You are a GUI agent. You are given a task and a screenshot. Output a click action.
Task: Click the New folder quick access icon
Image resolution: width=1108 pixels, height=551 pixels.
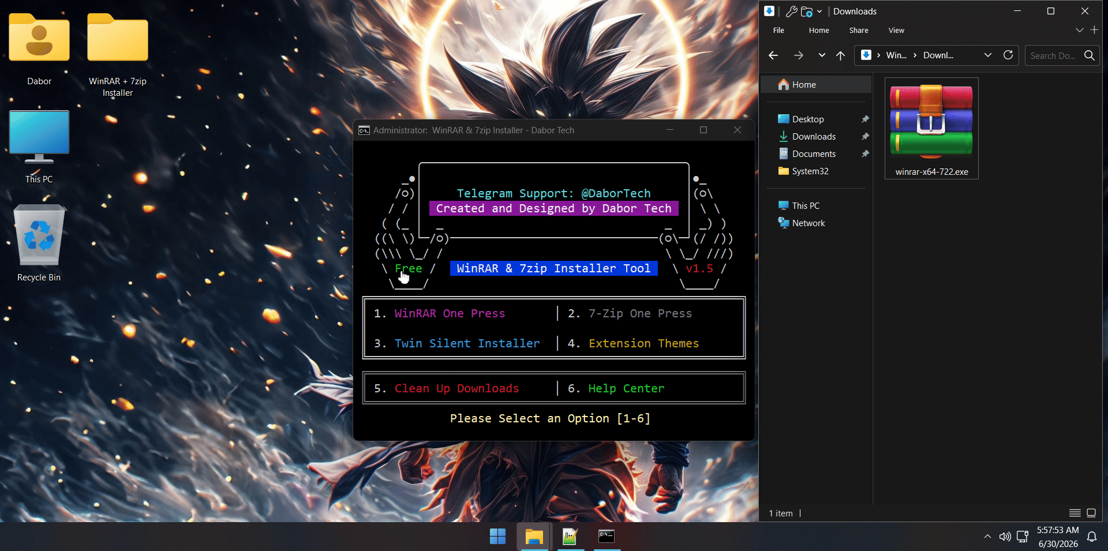807,11
